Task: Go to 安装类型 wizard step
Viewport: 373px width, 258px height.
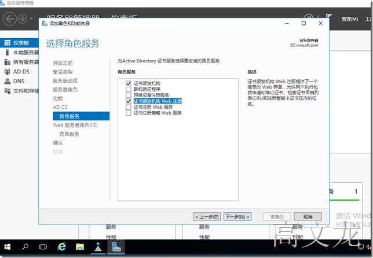Action: click(x=63, y=72)
